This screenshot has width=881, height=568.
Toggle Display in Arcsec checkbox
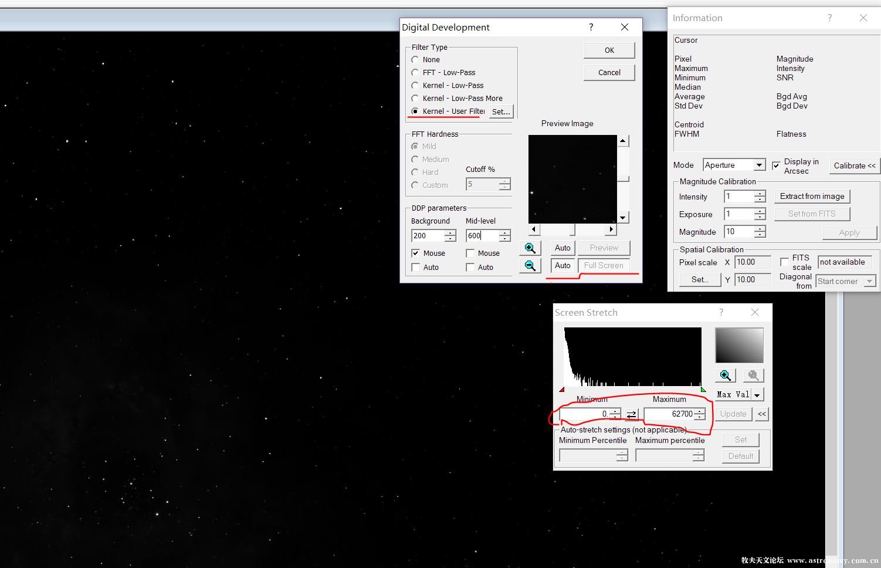pos(777,165)
